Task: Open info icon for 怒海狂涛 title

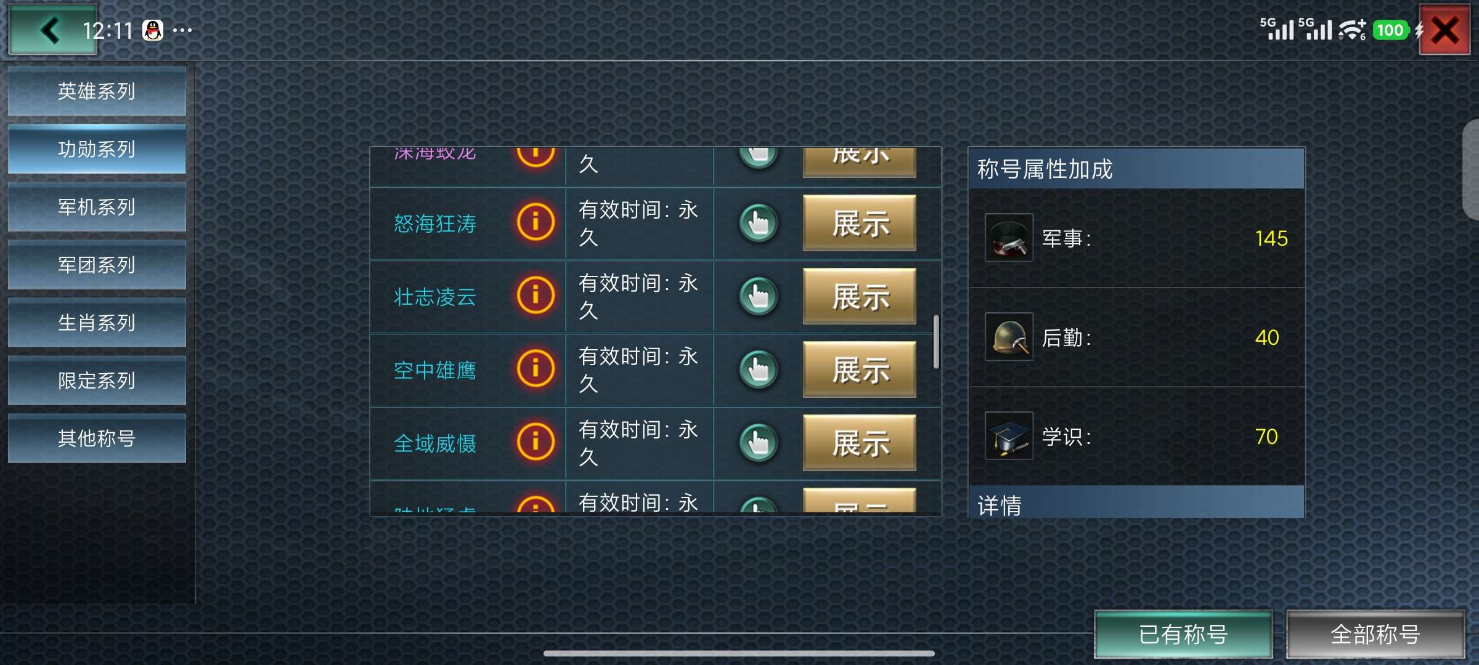Action: click(x=536, y=222)
